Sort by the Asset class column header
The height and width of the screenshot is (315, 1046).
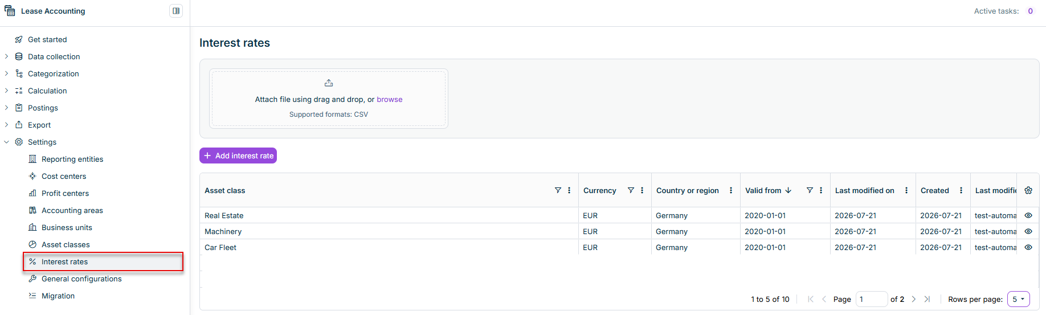[x=225, y=190]
